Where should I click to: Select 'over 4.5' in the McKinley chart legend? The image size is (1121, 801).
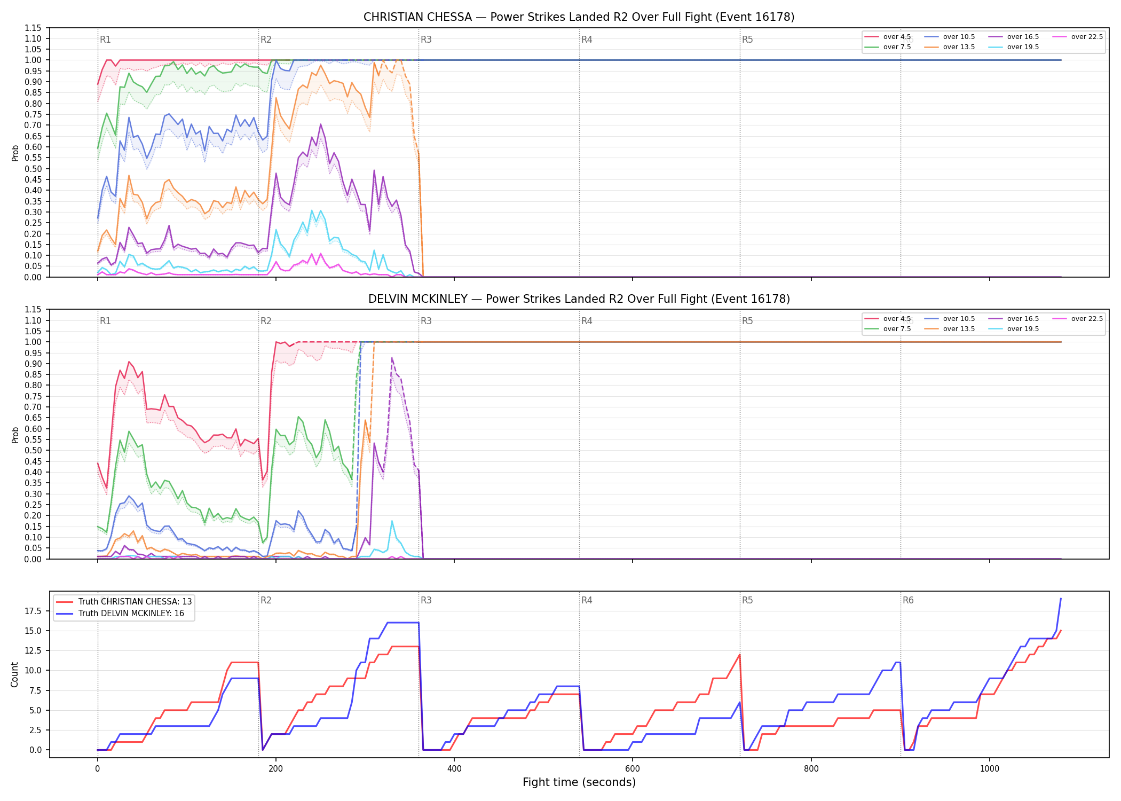[888, 319]
